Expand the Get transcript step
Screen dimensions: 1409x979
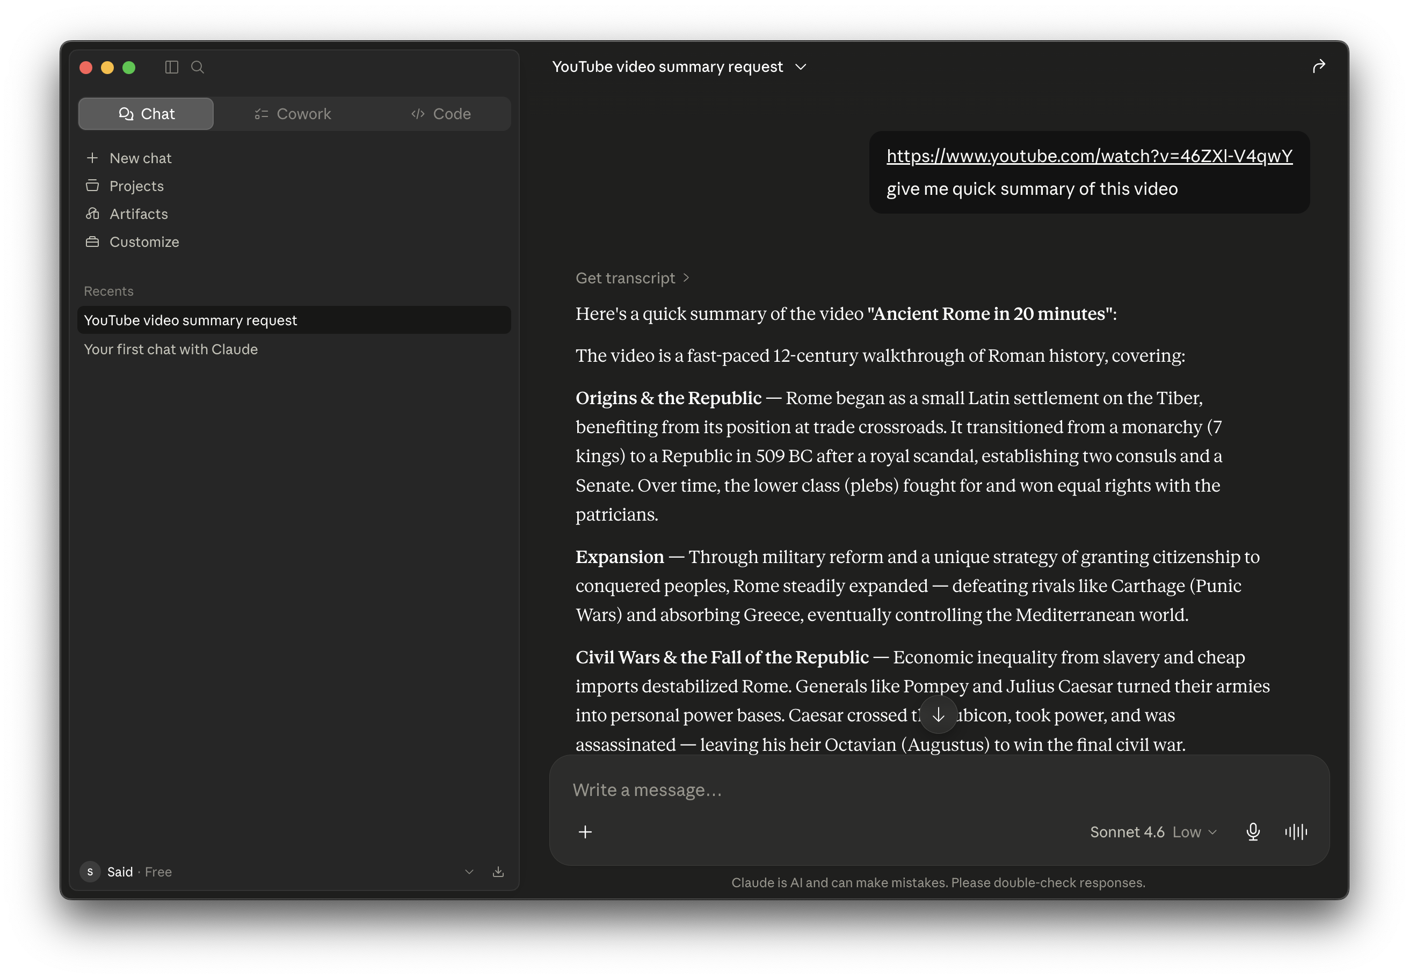(632, 278)
